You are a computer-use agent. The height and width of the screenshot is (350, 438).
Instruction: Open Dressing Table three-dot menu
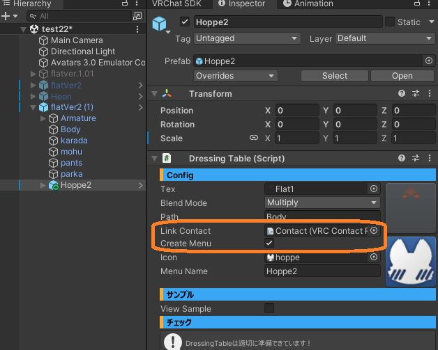click(430, 158)
